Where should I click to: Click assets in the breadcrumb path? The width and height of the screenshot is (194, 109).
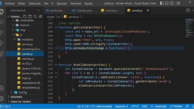(51, 17)
